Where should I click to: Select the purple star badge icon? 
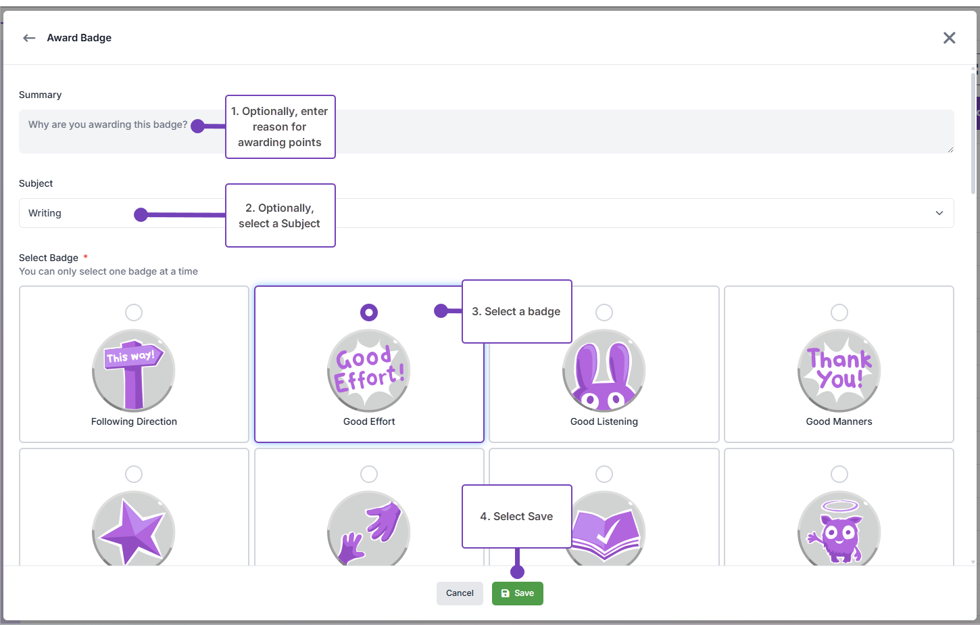coord(134,531)
